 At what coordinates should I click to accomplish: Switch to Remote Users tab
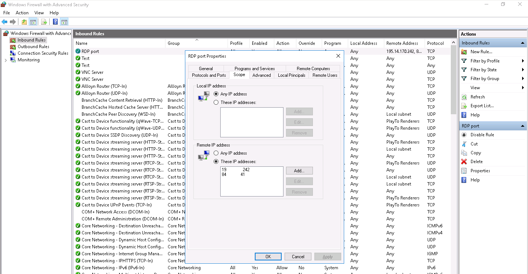click(325, 75)
